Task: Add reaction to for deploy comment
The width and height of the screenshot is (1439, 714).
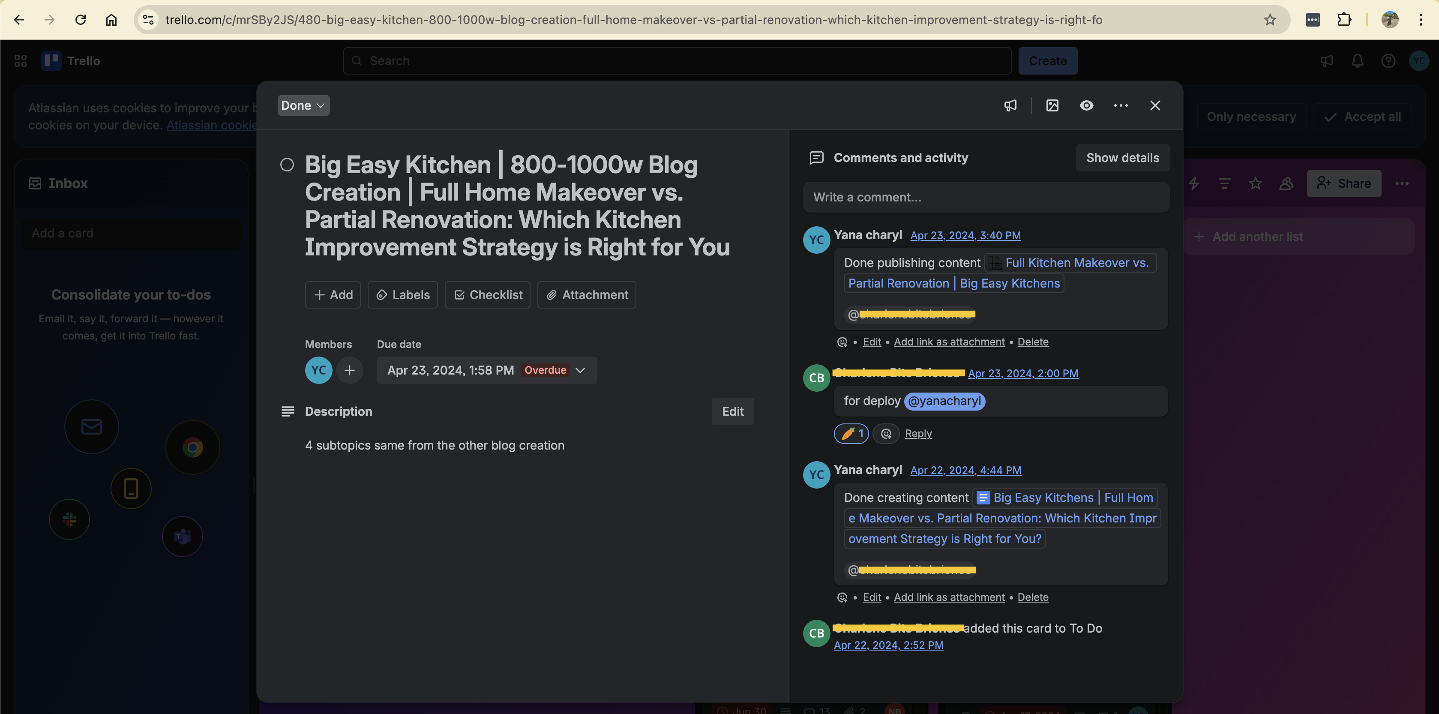Action: [x=886, y=434]
